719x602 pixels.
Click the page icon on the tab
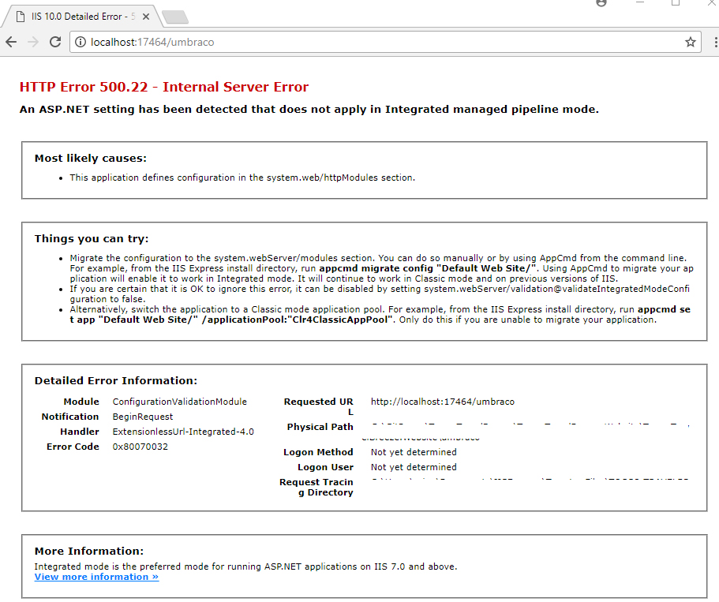point(21,17)
